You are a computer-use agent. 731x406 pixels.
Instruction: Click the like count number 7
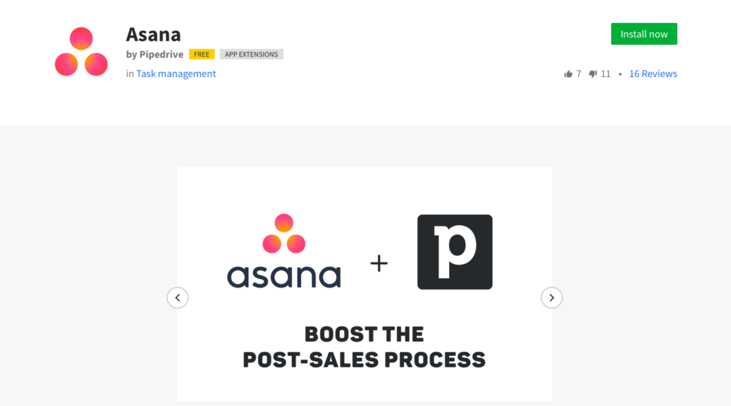click(x=578, y=73)
